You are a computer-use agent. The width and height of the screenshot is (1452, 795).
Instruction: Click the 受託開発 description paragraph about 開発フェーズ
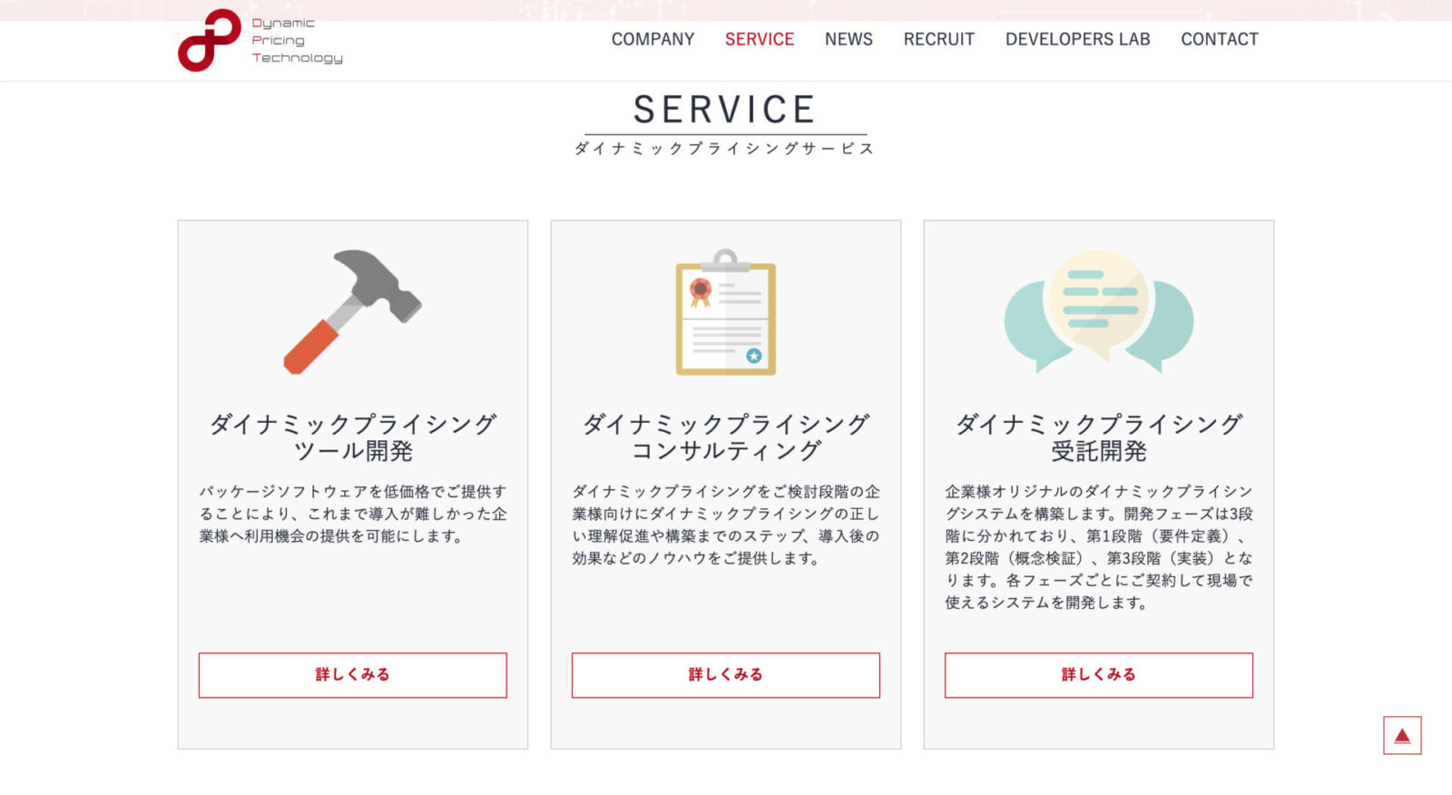[x=1098, y=546]
